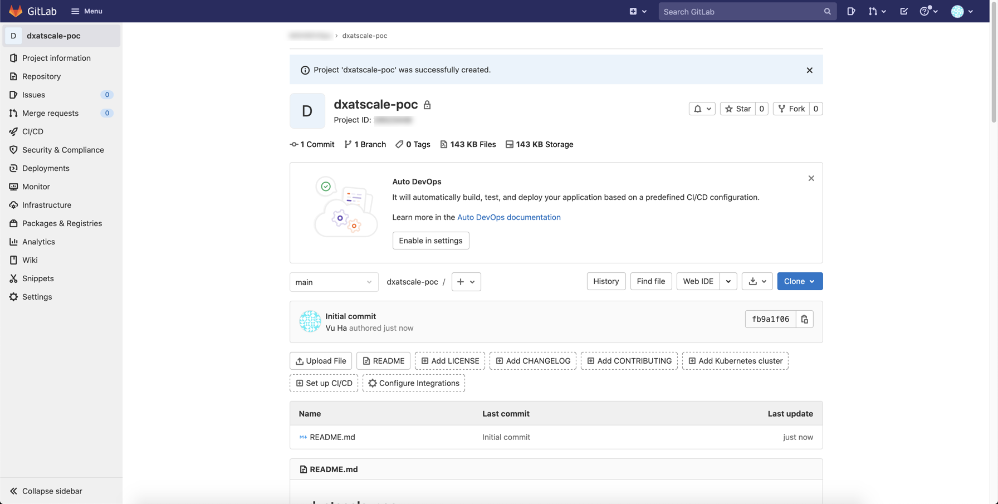
Task: Click the 143 KB Storage link
Action: (539, 144)
